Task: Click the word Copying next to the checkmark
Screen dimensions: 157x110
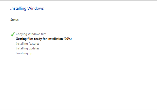Action: [21, 34]
